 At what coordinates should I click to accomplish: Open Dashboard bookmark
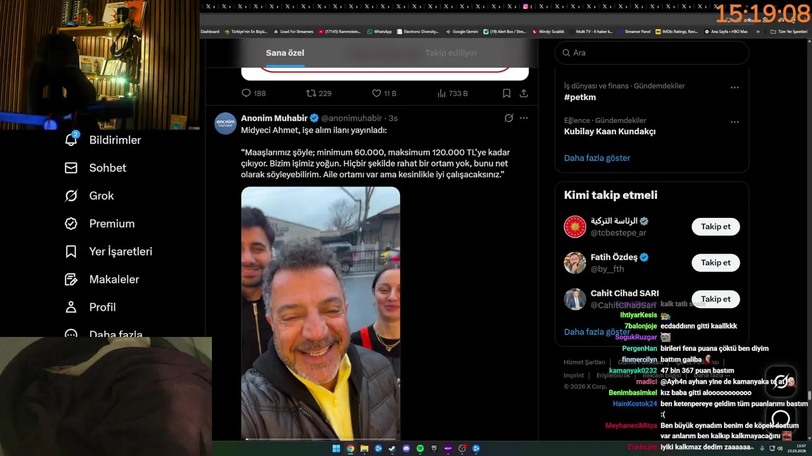pos(209,32)
